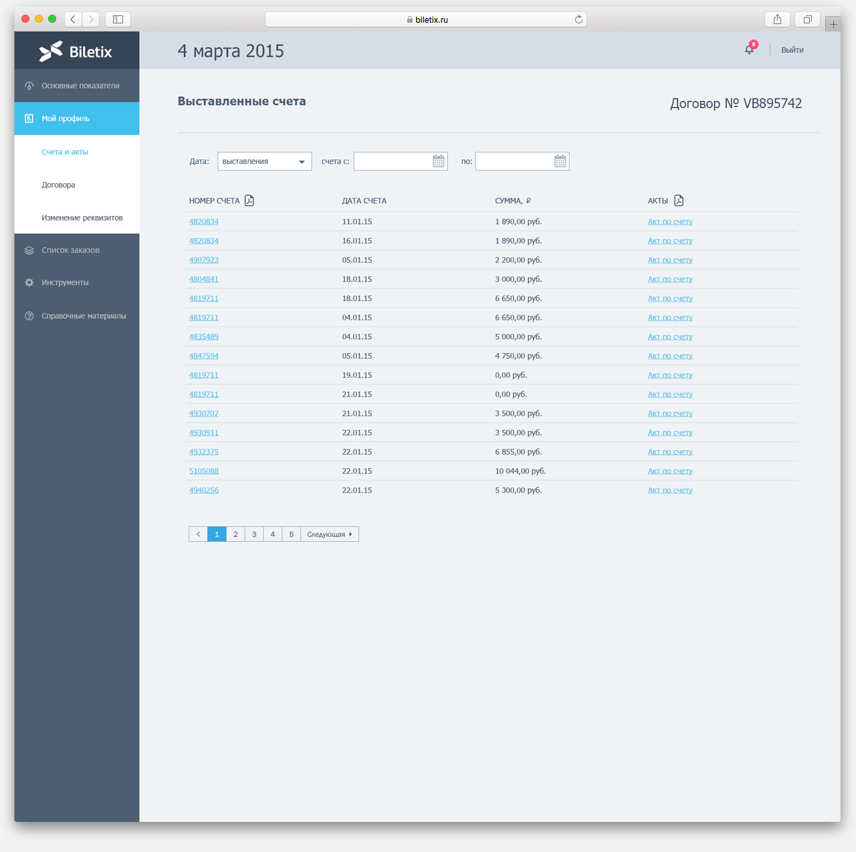This screenshot has width=856, height=852.
Task: Open invoice number 4804841
Action: (204, 279)
